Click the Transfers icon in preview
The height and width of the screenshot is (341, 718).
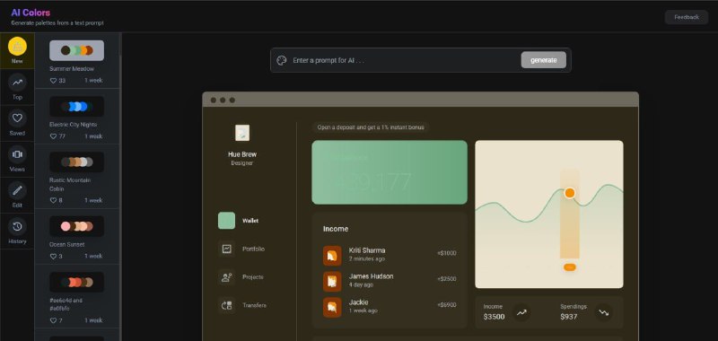(x=227, y=305)
